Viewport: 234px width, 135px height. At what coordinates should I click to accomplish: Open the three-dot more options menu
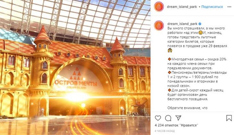pyautogui.click(x=229, y=7)
